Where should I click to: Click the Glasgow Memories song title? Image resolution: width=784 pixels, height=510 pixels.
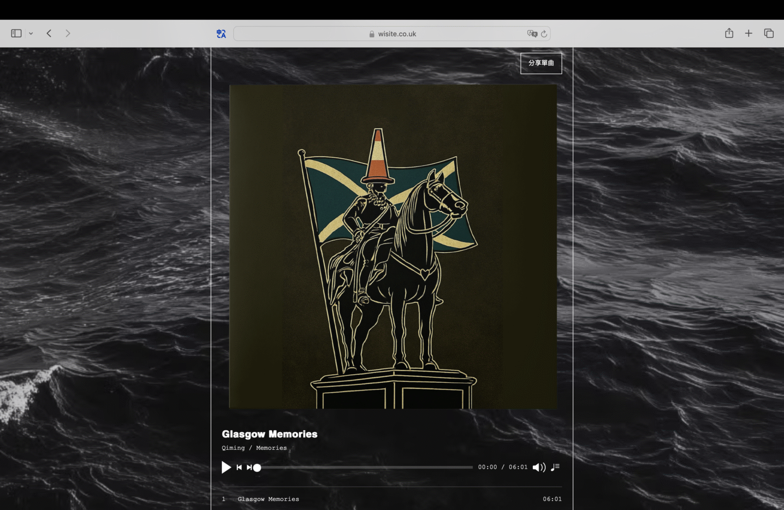tap(269, 434)
